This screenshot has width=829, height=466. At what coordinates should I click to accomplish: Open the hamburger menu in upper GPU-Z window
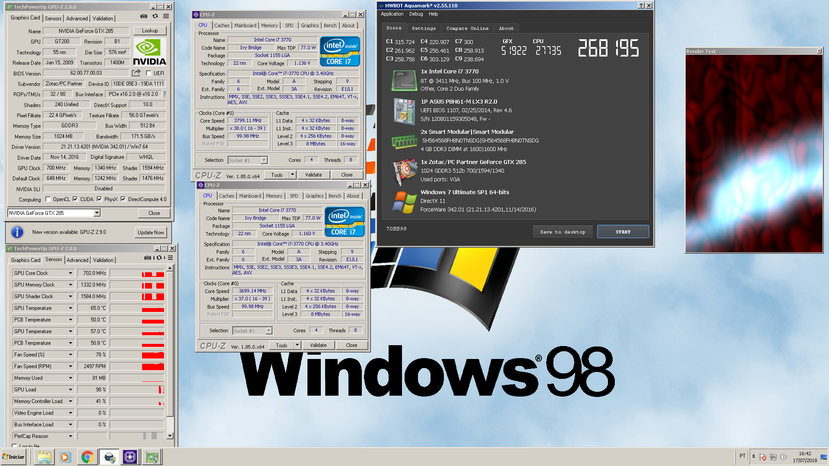pyautogui.click(x=166, y=16)
